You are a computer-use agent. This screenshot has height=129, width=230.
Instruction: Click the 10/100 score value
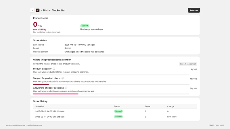pyautogui.click(x=193, y=79)
